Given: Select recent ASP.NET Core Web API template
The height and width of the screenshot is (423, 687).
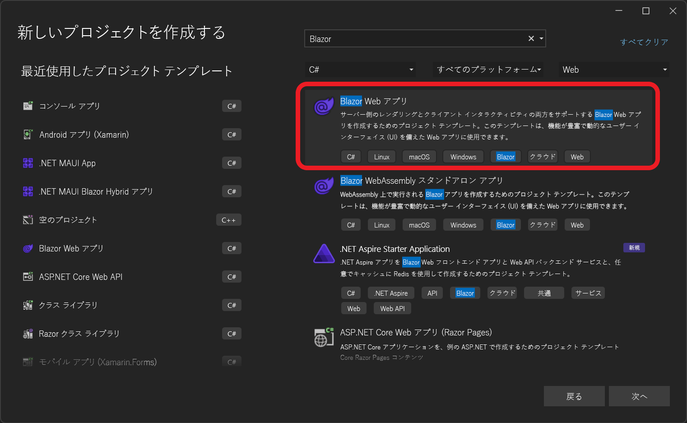Looking at the screenshot, I should [x=81, y=277].
